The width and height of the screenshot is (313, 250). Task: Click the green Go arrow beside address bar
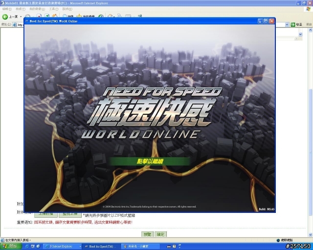pyautogui.click(x=293, y=24)
